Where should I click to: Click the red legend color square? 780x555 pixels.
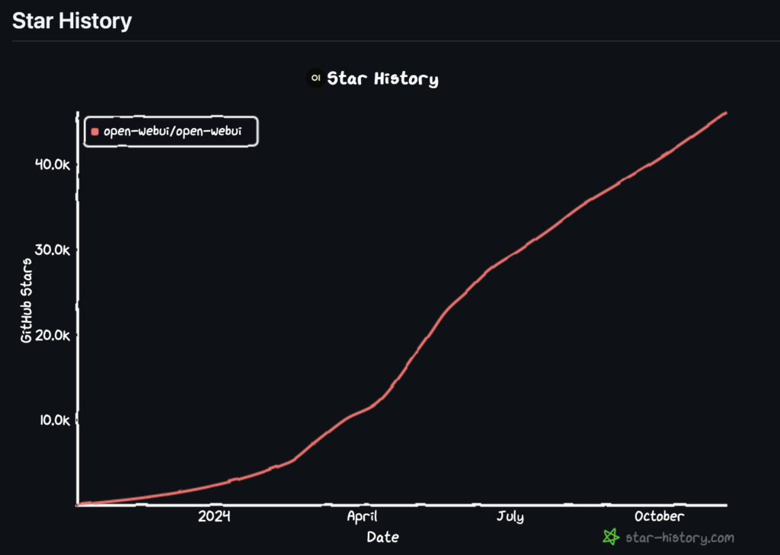pos(95,132)
